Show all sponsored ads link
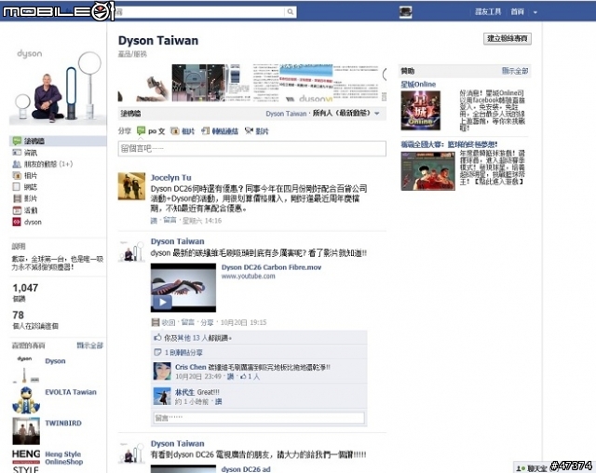This screenshot has width=596, height=473. coord(515,71)
